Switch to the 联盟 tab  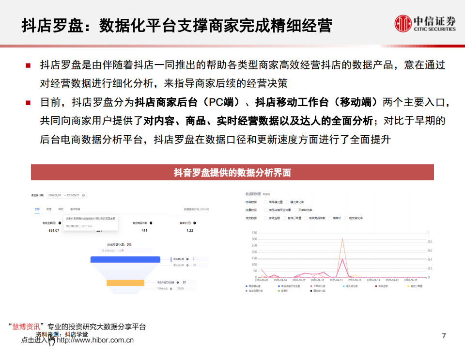49,209
